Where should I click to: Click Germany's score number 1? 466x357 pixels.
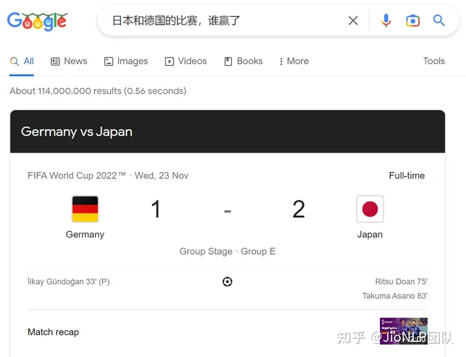(x=156, y=209)
